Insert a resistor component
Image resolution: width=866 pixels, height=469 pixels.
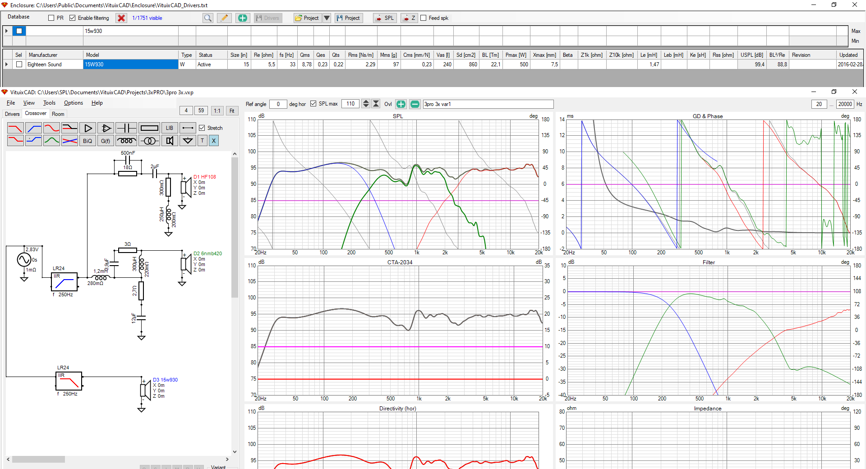(x=149, y=128)
